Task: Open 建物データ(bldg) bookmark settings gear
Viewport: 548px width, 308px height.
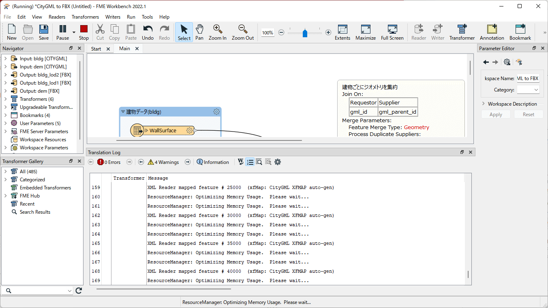Action: [x=216, y=112]
